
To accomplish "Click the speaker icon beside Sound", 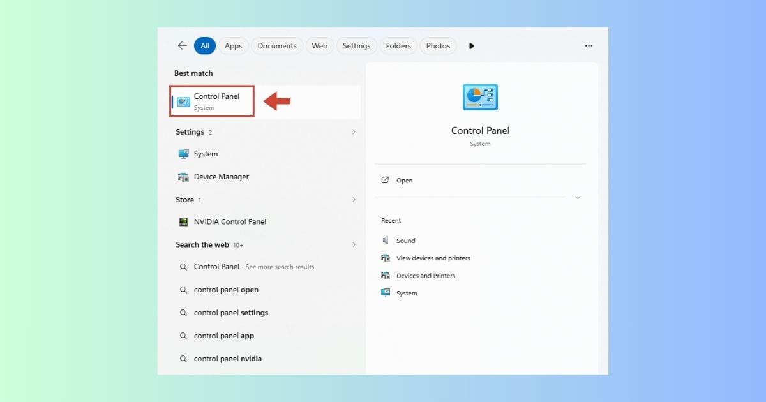I will click(385, 241).
